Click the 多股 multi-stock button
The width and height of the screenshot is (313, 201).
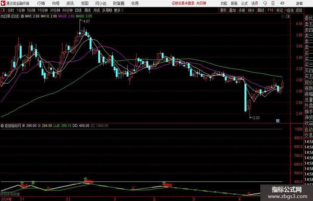(242, 10)
